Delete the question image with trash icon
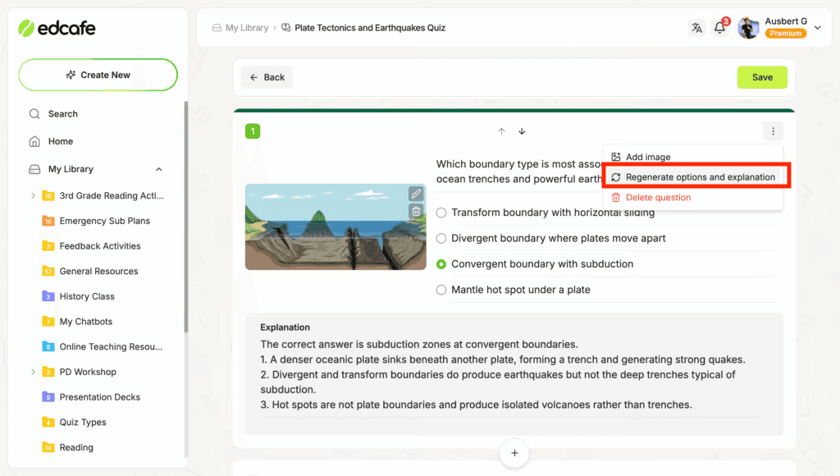 click(416, 211)
